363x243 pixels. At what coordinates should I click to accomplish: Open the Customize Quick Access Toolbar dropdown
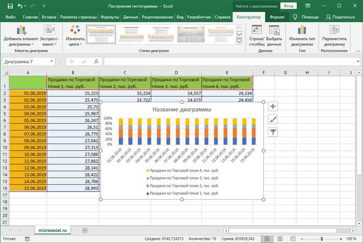point(44,6)
